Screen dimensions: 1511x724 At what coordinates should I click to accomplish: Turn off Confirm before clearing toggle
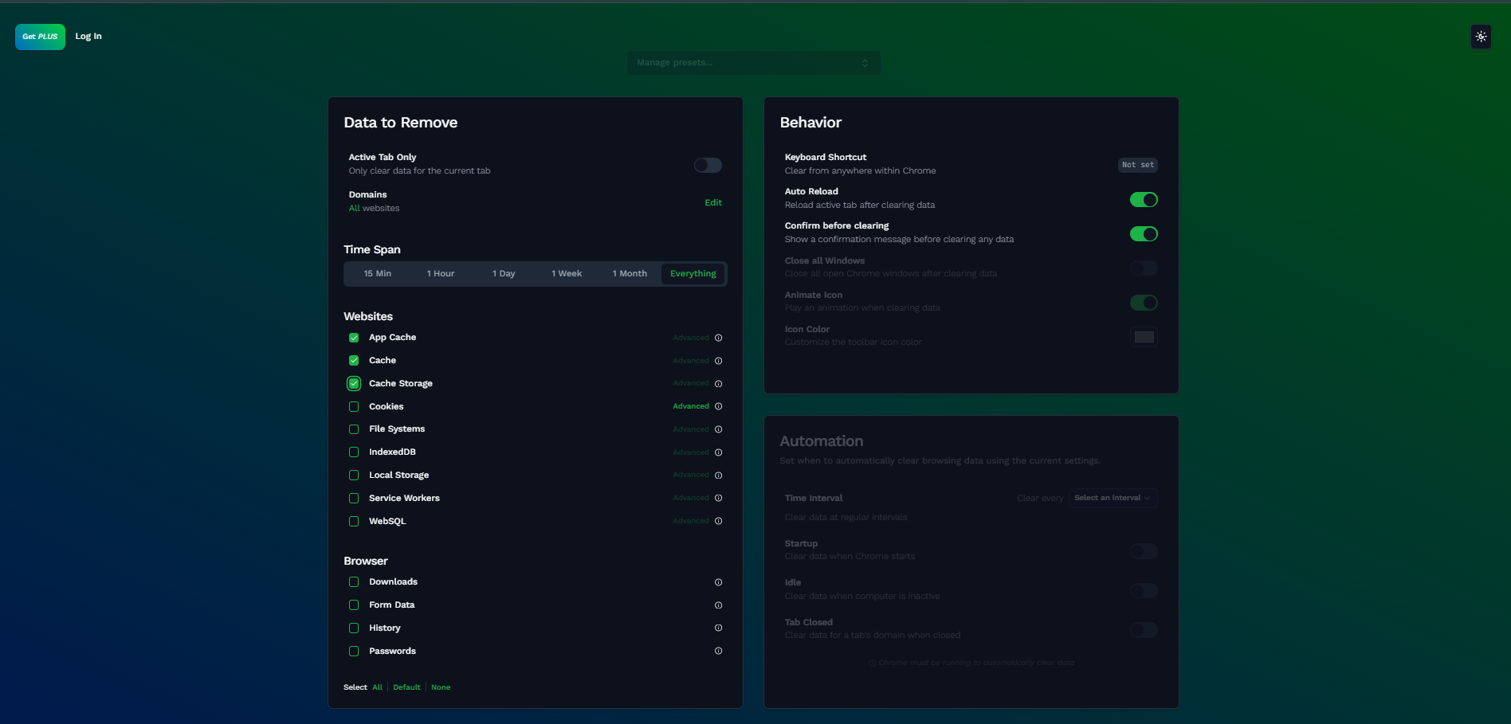tap(1144, 233)
